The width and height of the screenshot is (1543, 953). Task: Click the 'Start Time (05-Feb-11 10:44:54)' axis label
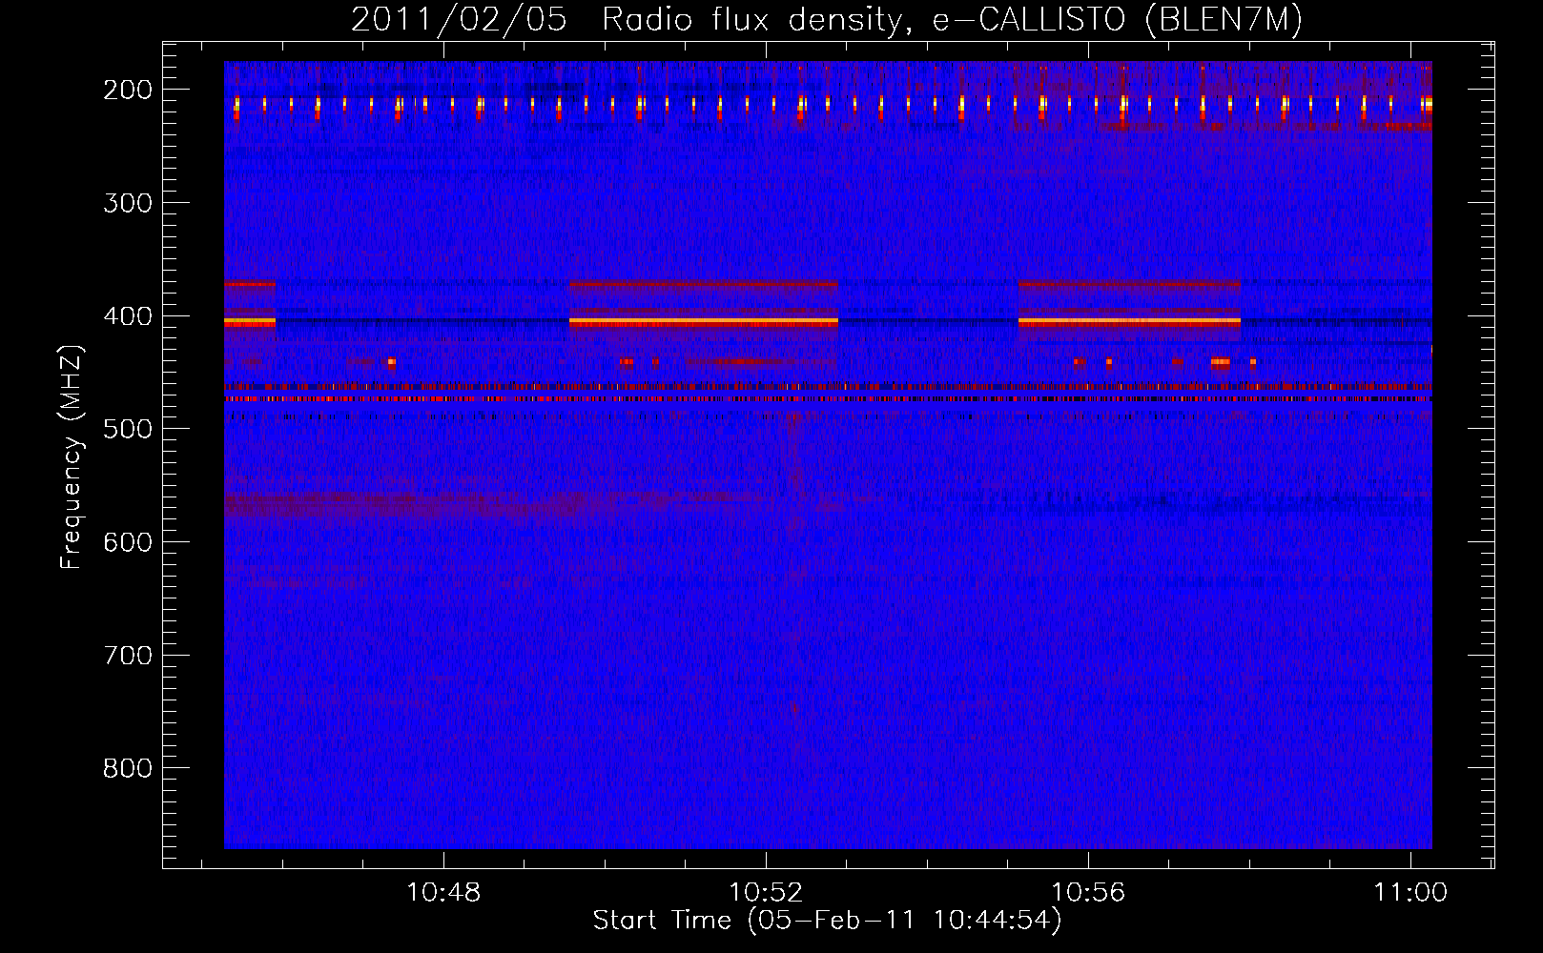(x=827, y=921)
